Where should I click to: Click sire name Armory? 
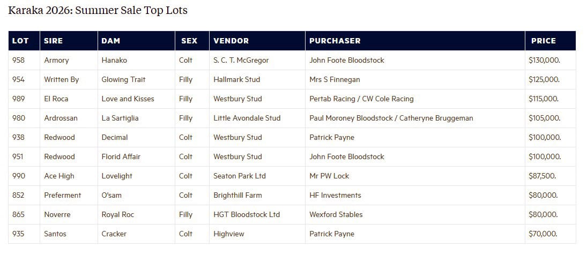point(56,61)
